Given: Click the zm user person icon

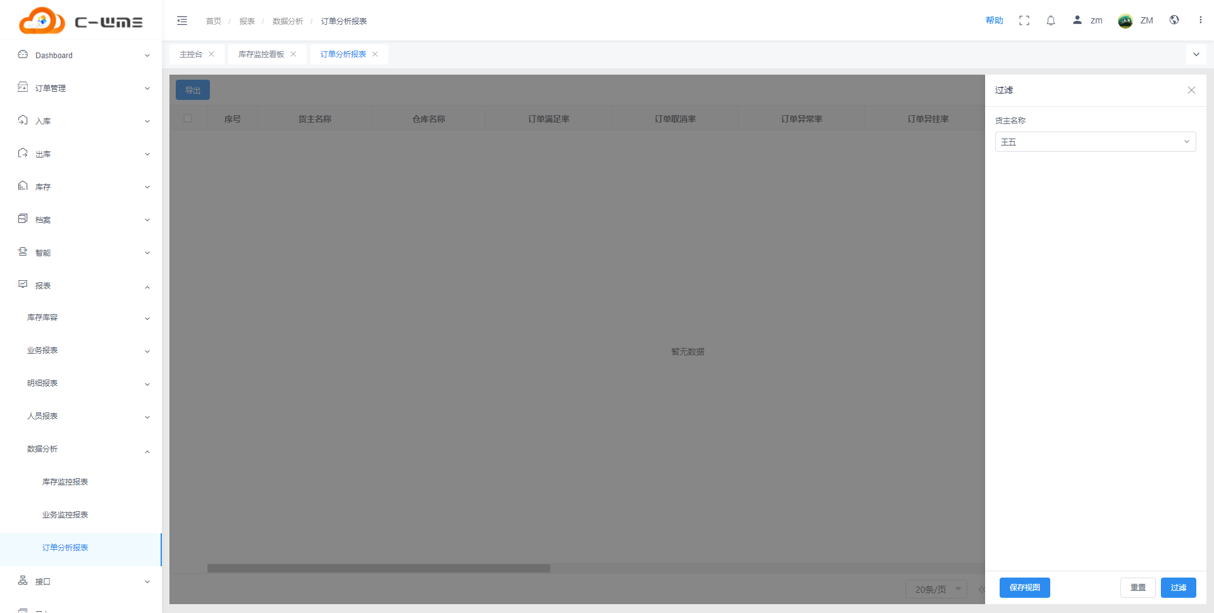Looking at the screenshot, I should 1077,20.
